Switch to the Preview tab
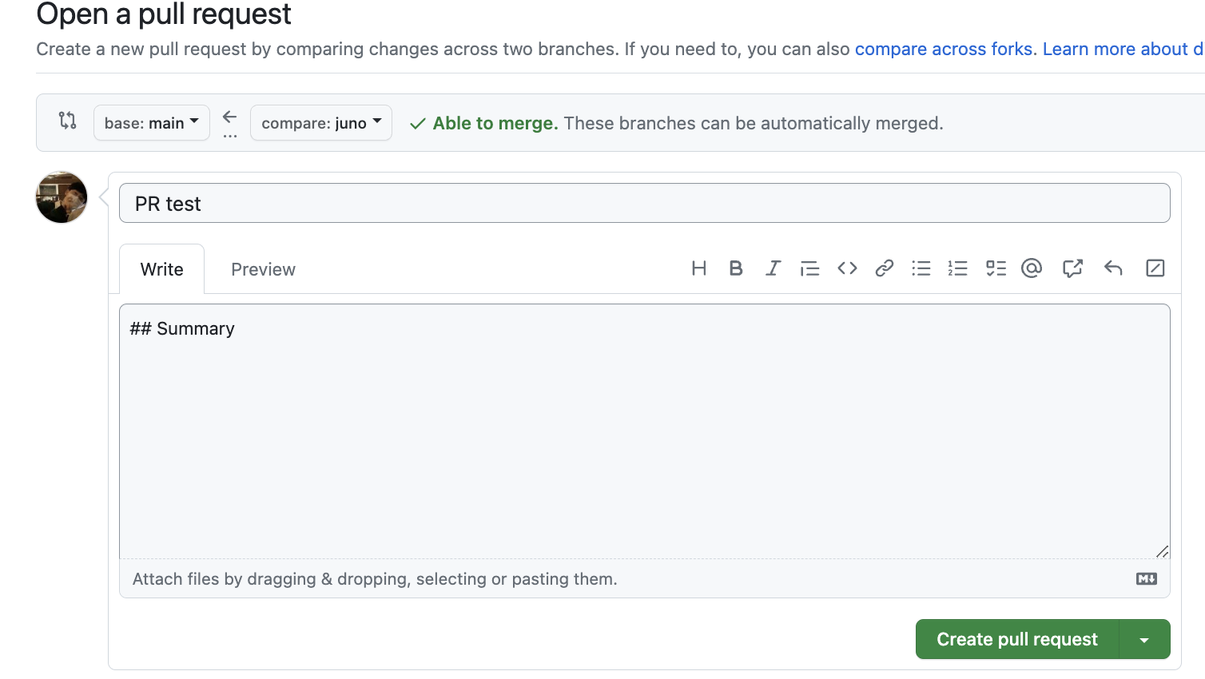The image size is (1205, 679). coord(263,270)
